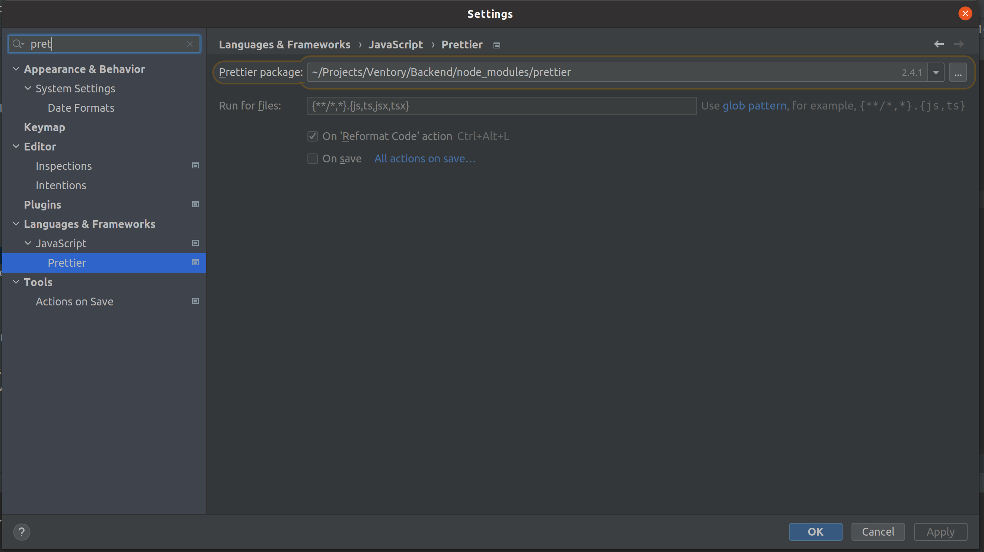Click the forward navigation arrow
This screenshot has width=984, height=552.
pos(959,44)
